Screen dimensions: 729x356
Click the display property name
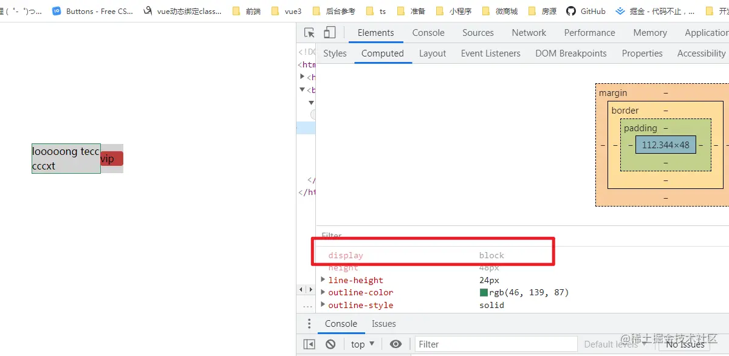[346, 255]
